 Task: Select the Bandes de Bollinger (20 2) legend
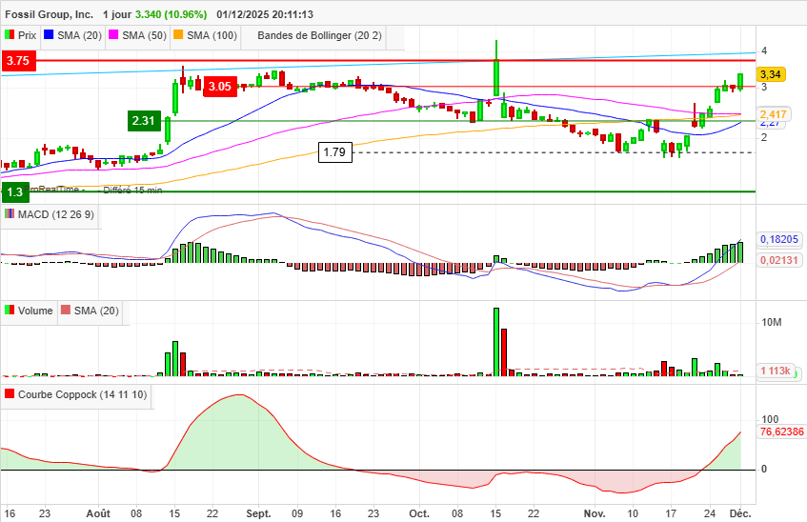(319, 35)
